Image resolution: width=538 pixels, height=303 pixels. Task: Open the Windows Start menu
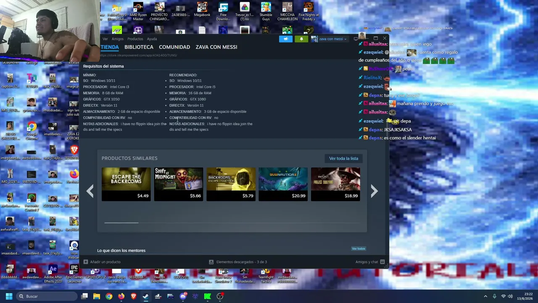(x=9, y=296)
